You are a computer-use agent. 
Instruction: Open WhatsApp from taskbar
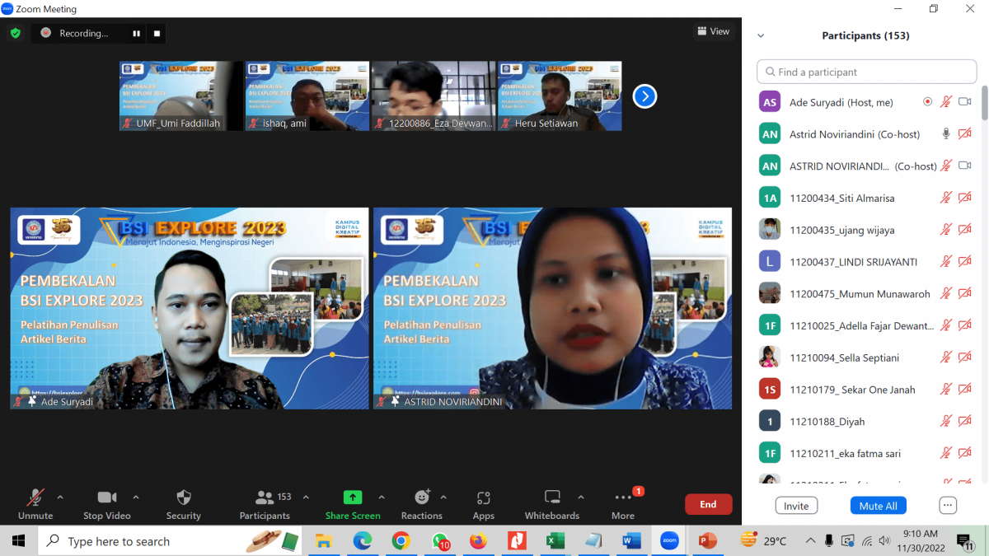click(440, 541)
